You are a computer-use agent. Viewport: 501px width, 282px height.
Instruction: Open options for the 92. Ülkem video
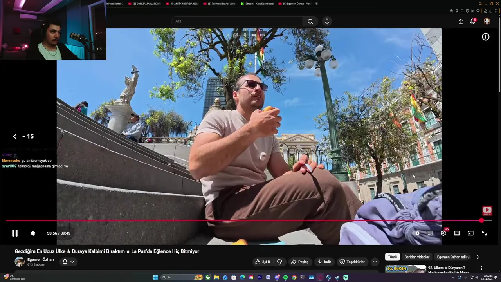click(481, 268)
